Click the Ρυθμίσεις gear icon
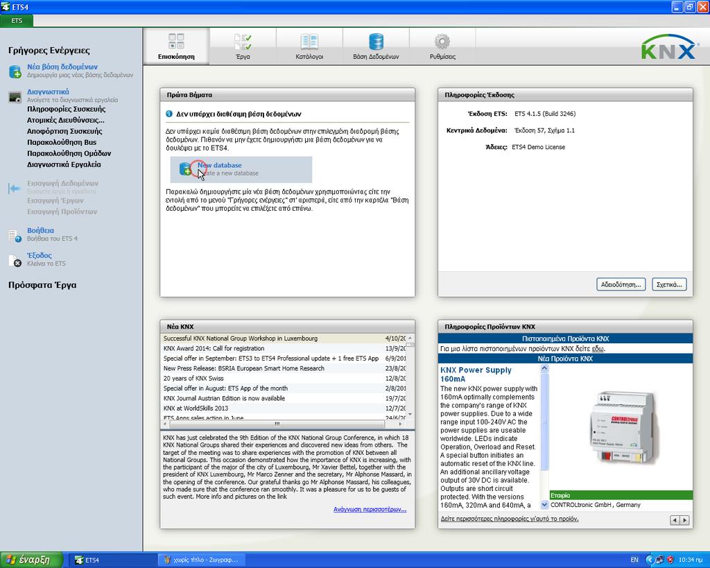 (x=442, y=42)
